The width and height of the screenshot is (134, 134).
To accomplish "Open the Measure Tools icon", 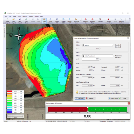I will (x=76, y=21).
